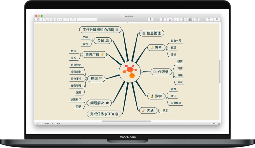Screen dimensions: 255x148
Task: Click the horizontal scrollbar thumb
Action: coord(126,121)
